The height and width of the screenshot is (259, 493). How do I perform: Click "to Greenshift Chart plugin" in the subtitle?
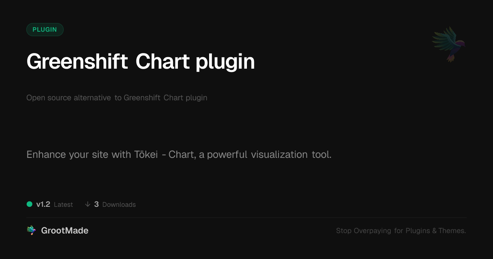point(161,98)
